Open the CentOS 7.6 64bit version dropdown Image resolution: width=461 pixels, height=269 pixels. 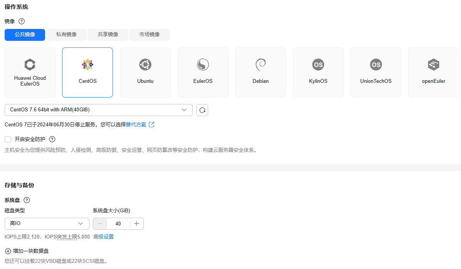(99, 110)
